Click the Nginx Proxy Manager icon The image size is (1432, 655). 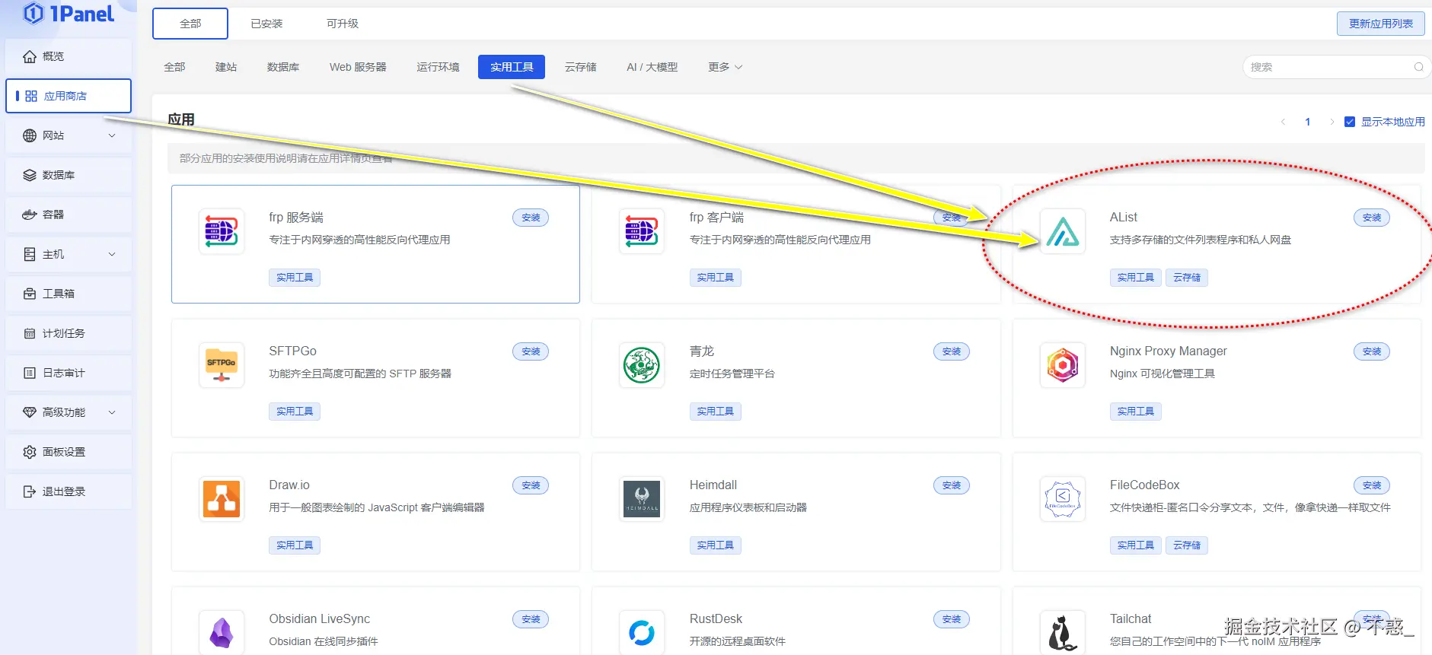point(1063,365)
